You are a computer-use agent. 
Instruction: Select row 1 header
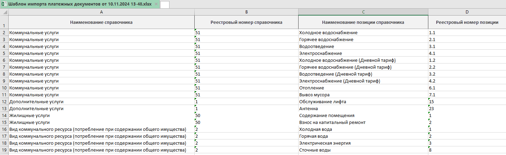pyautogui.click(x=4, y=22)
